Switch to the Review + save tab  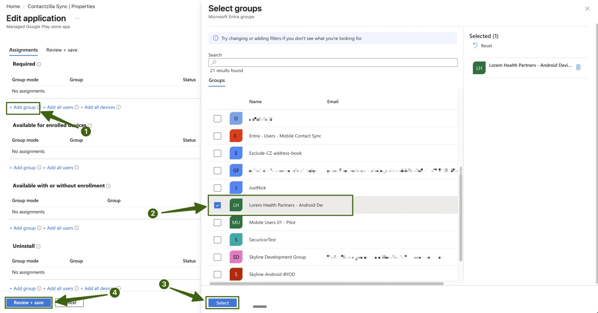[x=62, y=50]
